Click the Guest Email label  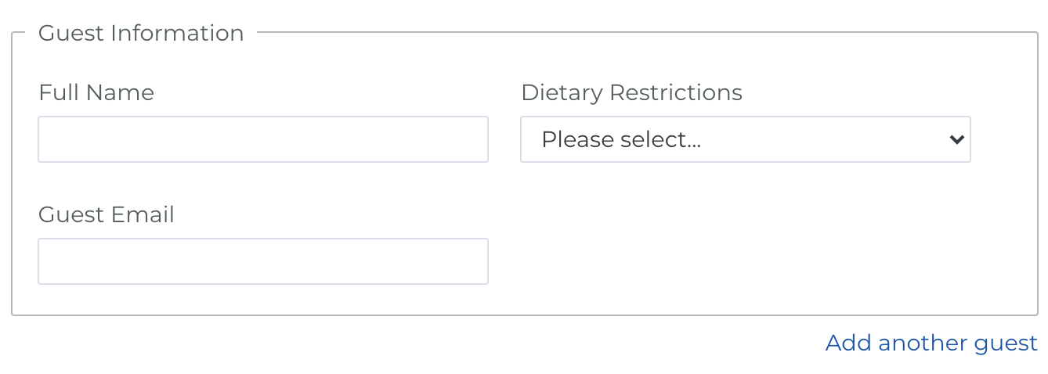point(107,214)
